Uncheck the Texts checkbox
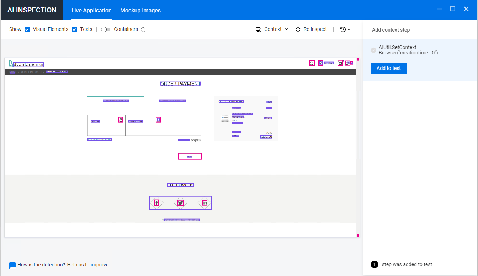 tap(74, 29)
